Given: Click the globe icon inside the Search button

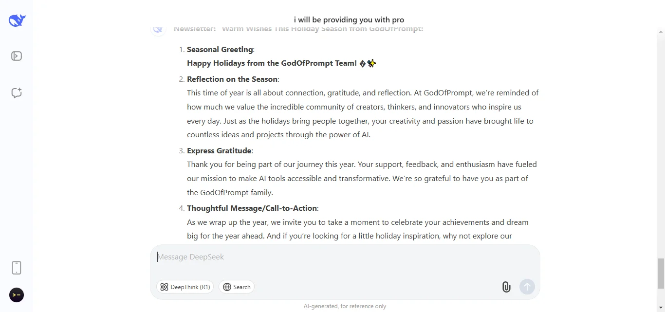Looking at the screenshot, I should (226, 287).
